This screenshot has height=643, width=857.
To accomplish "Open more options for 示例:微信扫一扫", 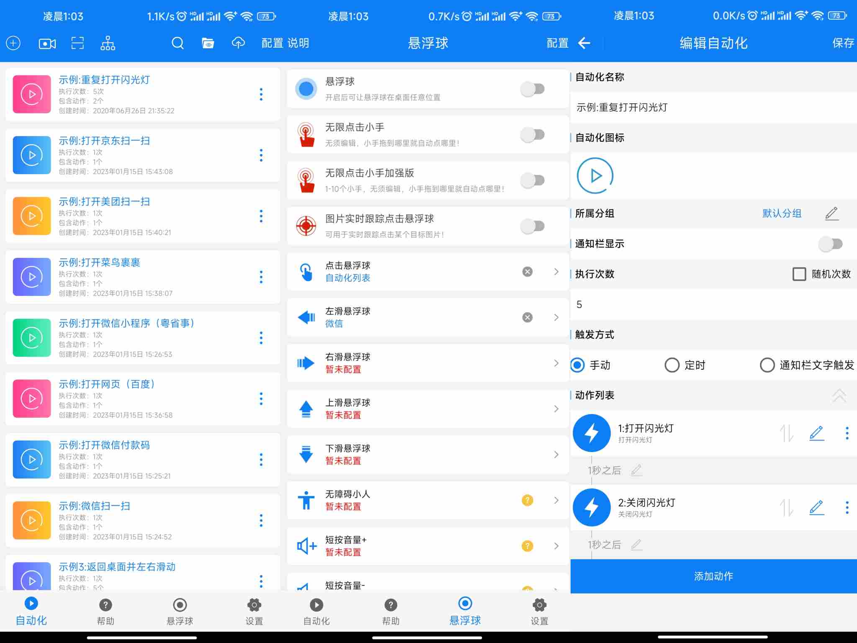I will pyautogui.click(x=261, y=520).
